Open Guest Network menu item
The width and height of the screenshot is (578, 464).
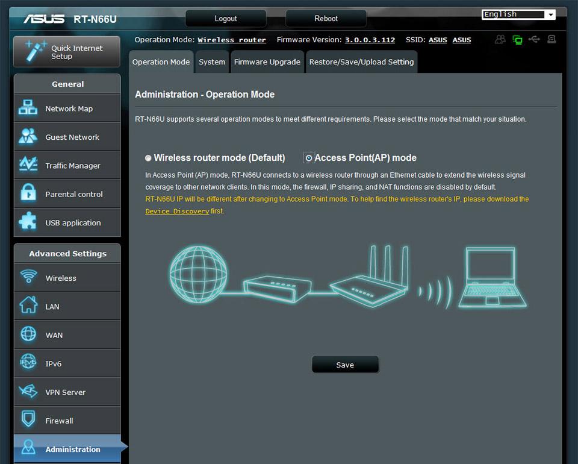click(x=67, y=136)
